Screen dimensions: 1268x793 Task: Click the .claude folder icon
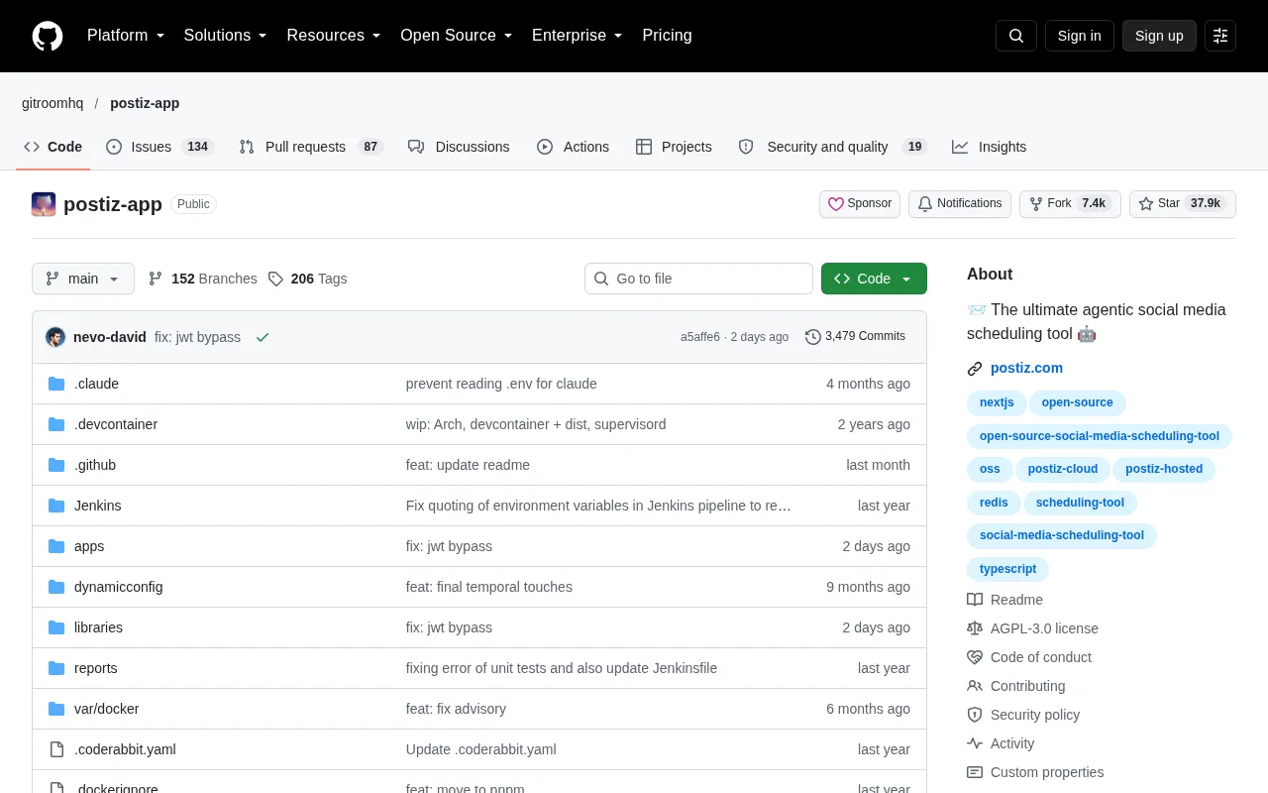(56, 384)
